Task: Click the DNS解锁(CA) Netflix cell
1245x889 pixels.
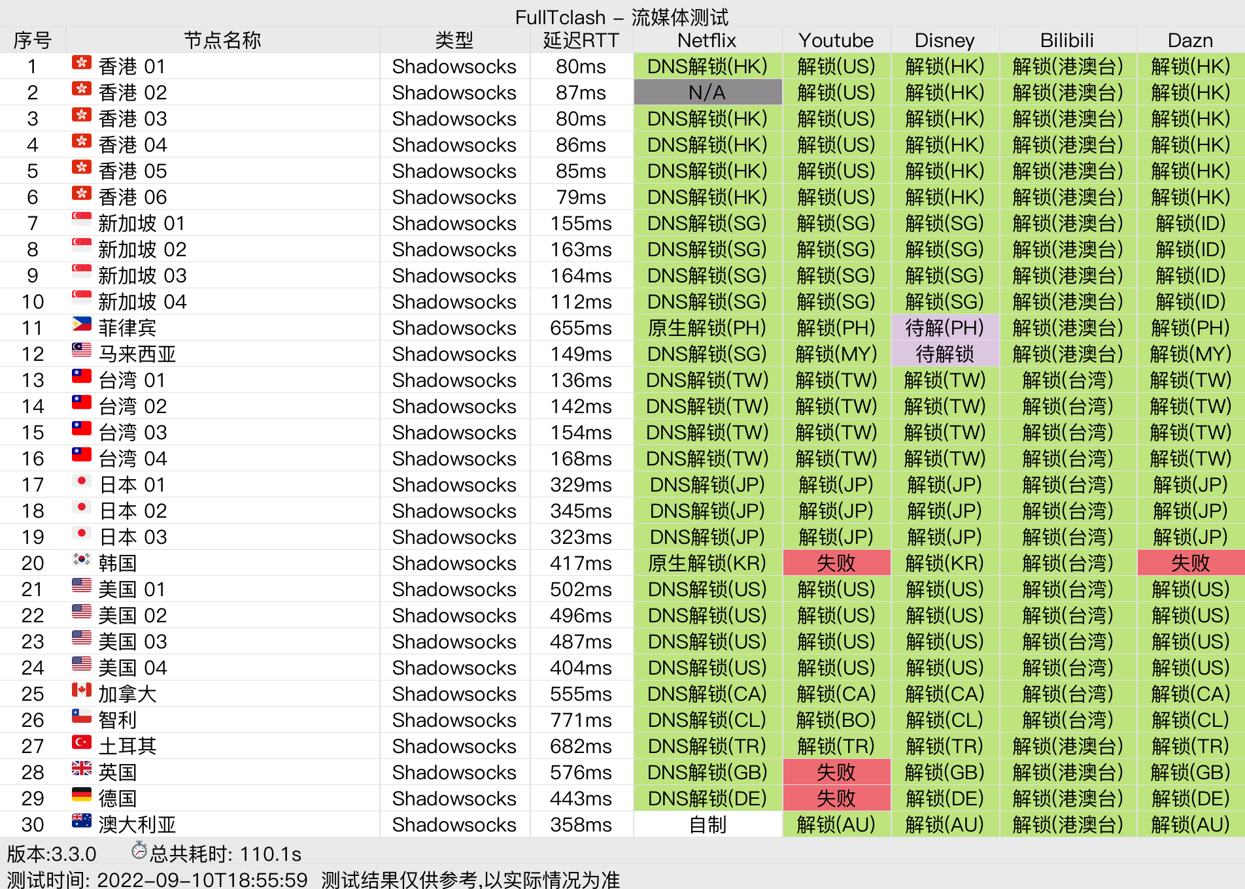Action: click(x=708, y=694)
